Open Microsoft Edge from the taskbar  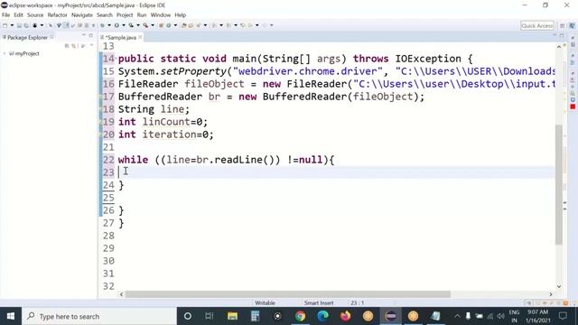[x=323, y=316]
